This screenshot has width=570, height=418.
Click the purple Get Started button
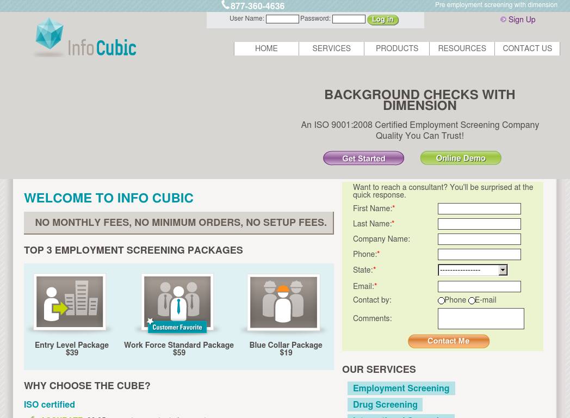tap(363, 158)
